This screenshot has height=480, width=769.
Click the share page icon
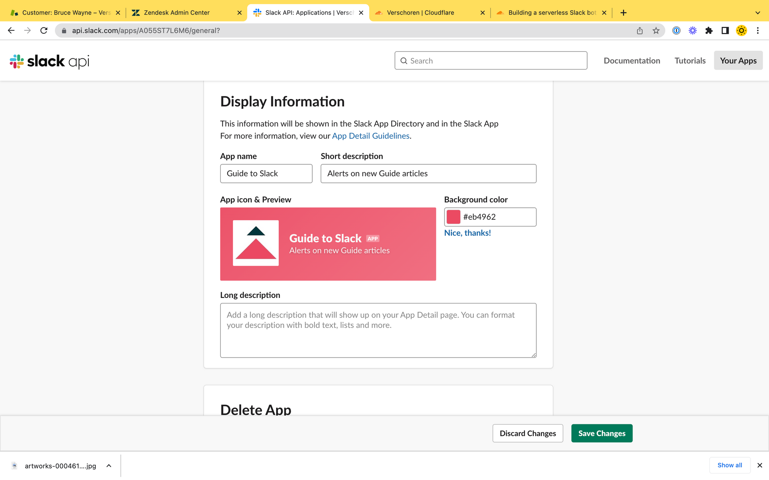(640, 31)
